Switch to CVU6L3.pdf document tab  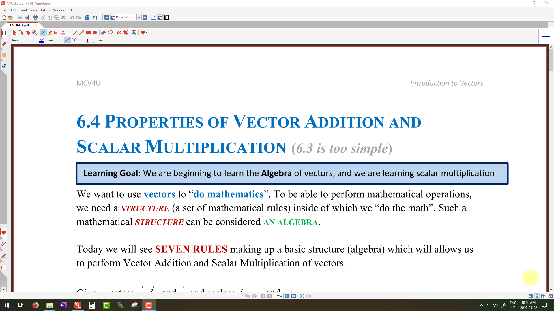pos(20,25)
